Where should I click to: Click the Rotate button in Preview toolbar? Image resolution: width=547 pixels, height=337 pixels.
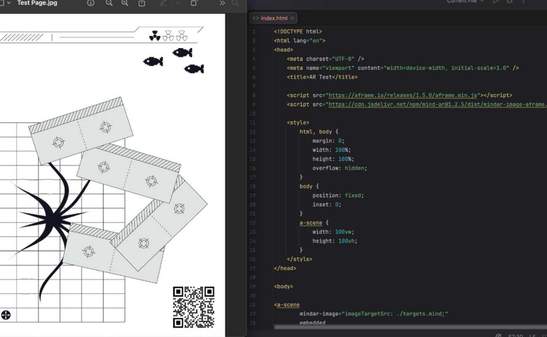pos(194,3)
